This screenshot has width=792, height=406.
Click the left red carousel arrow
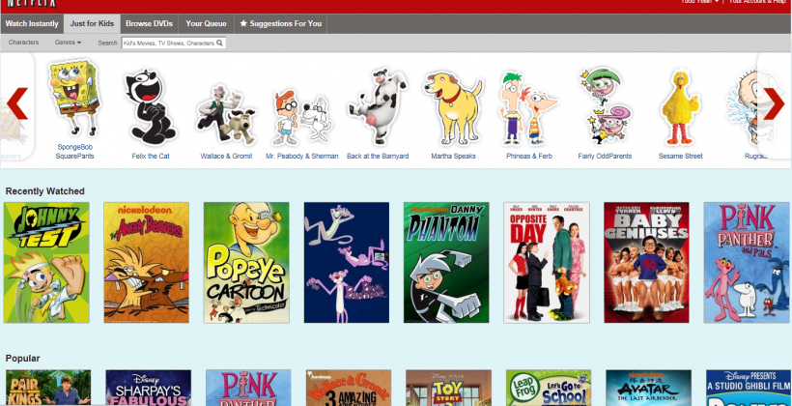coord(17,103)
